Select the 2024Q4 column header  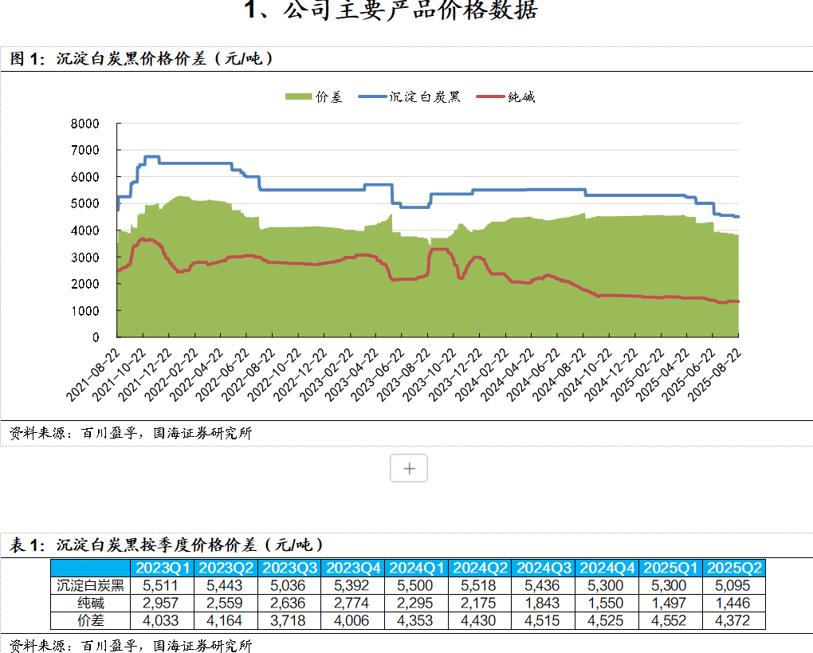tap(607, 568)
